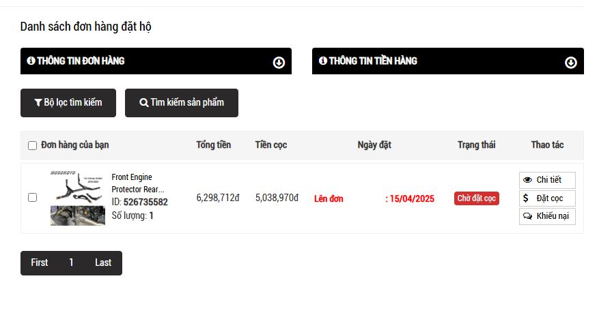This screenshot has height=315, width=612.
Task: Click the info icon beside THÔNG TIN TIỀN HÀNG
Action: coord(322,61)
